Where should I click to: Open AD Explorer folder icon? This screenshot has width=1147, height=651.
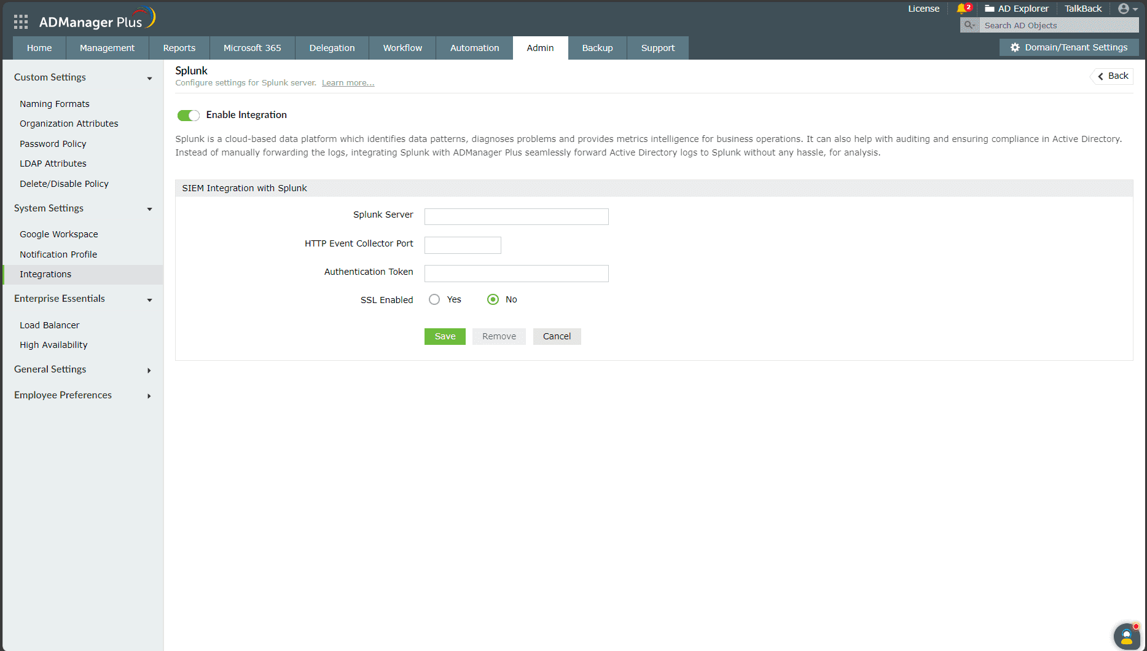pos(989,9)
